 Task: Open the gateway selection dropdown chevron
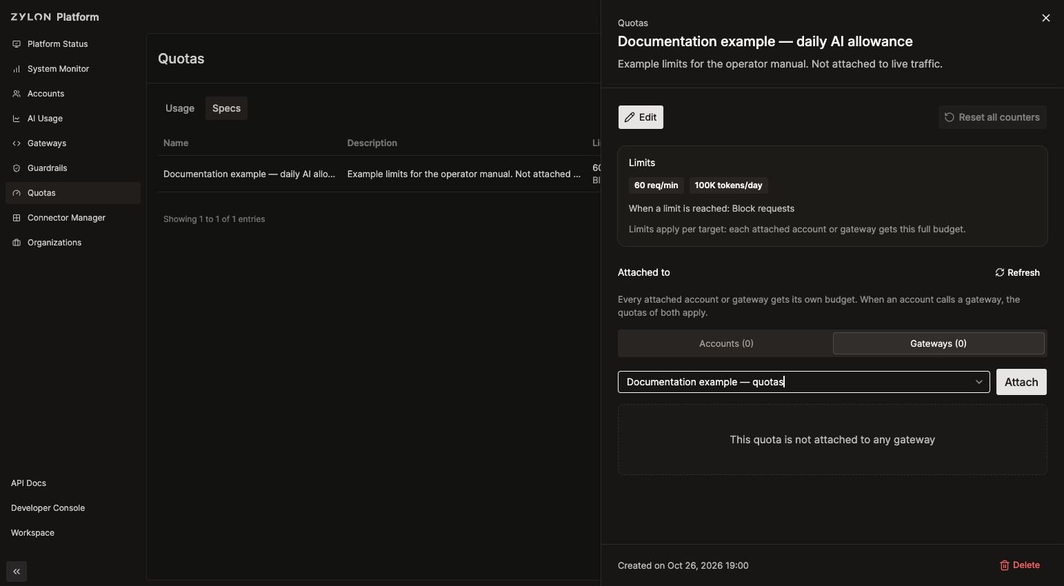coord(978,382)
